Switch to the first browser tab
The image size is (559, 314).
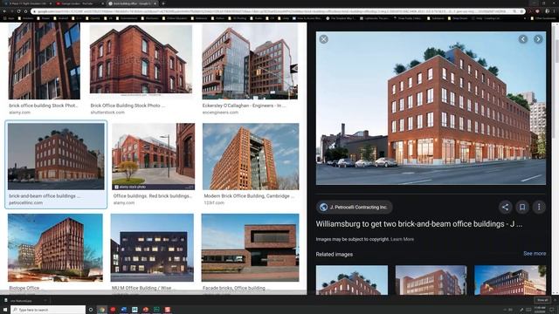(x=28, y=3)
